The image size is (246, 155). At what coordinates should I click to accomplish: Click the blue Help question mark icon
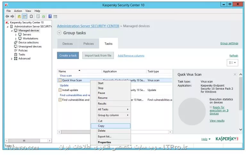(x=50, y=16)
